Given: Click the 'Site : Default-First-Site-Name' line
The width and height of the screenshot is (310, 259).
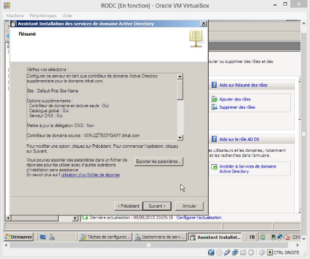Looking at the screenshot, I should tap(53, 91).
